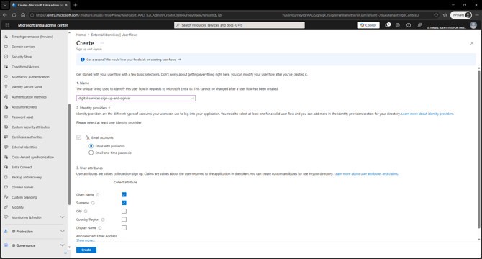This screenshot has width=482, height=259.
Task: Open a new browser tab
Action: (76, 5)
